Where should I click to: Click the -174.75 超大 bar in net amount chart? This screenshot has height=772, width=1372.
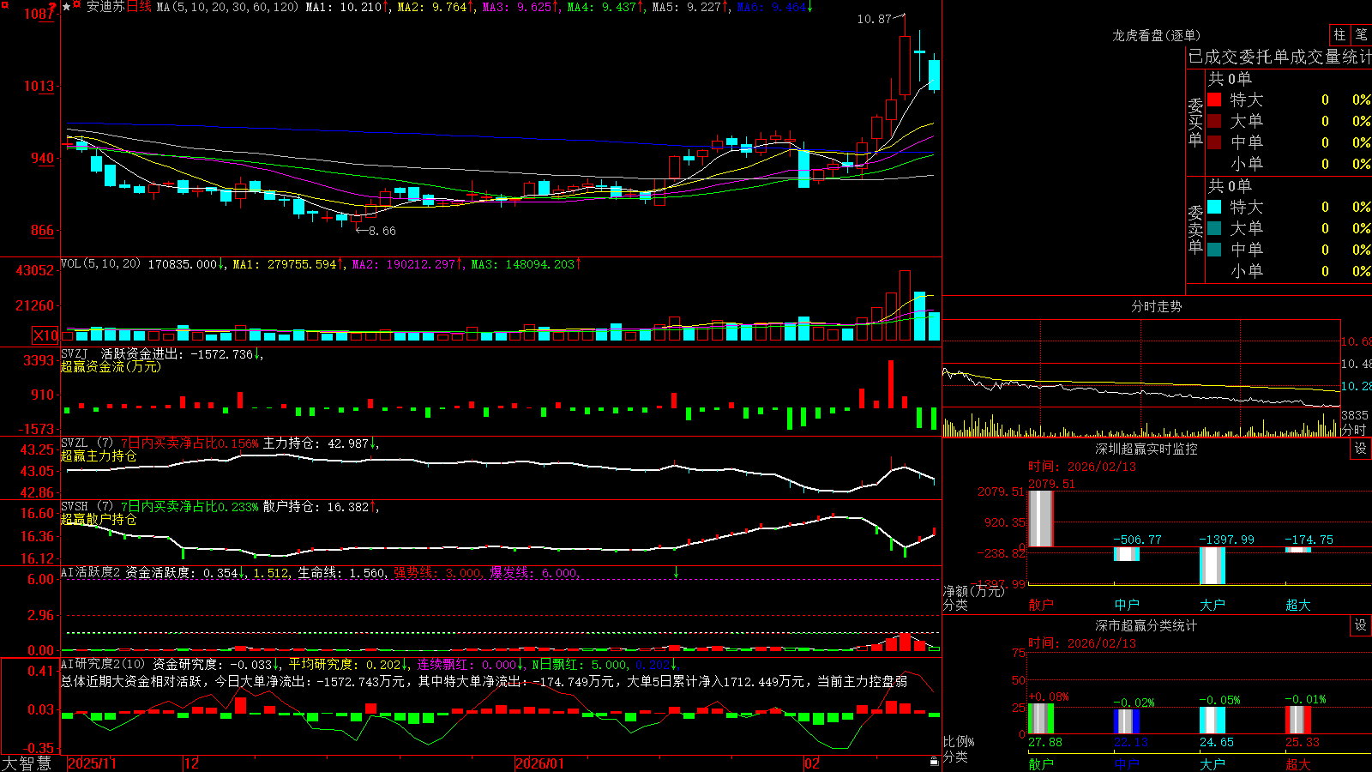pos(1298,550)
